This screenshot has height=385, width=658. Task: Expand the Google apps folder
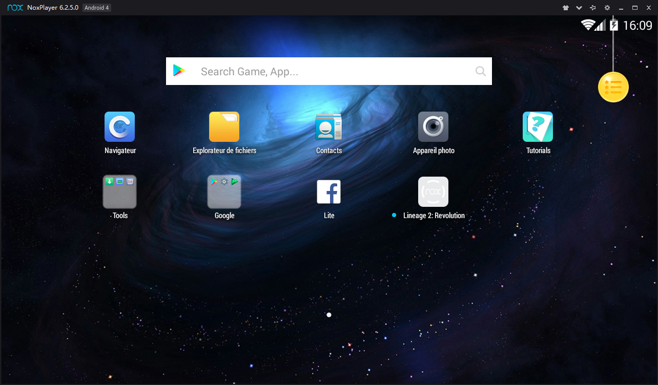[x=224, y=192]
